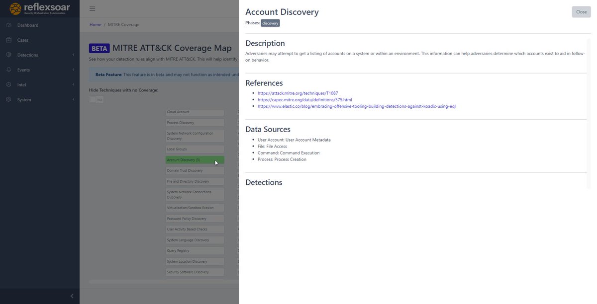
Task: Click the hamburger menu icon
Action: coord(92,8)
